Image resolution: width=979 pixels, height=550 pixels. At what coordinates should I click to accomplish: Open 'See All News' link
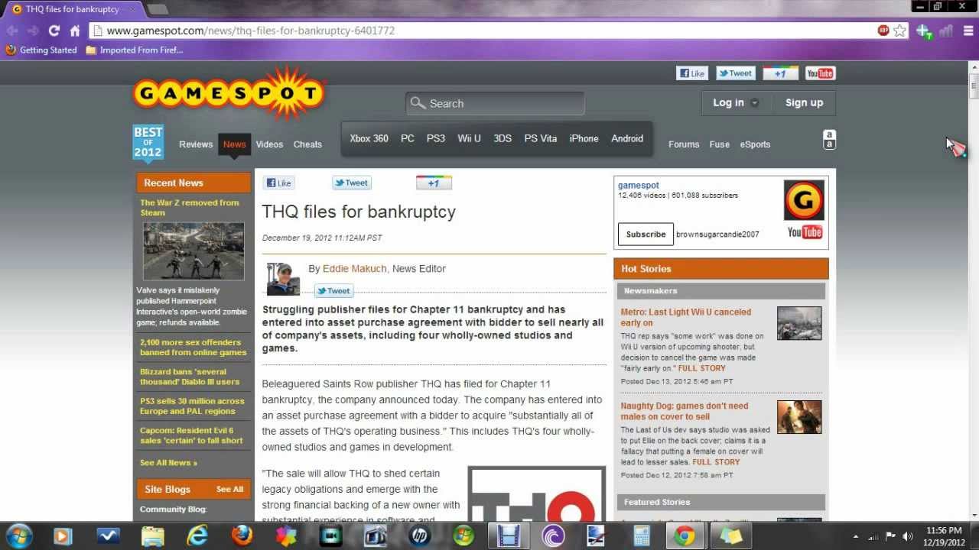tap(168, 463)
